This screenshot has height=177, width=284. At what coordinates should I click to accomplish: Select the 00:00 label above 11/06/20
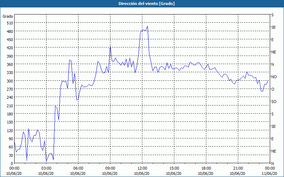point(270,169)
